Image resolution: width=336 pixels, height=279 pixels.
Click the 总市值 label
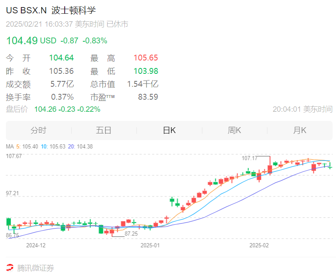[103, 84]
